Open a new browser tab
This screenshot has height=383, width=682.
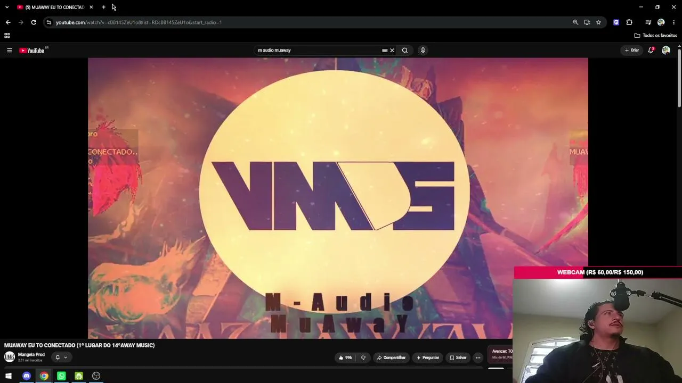pyautogui.click(x=103, y=7)
